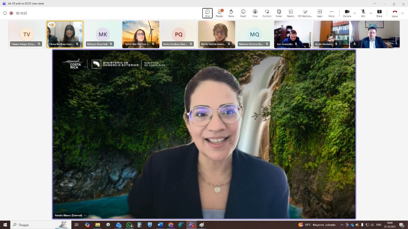Select Tatiana Vargas participant tile
Image resolution: width=408 pixels, height=229 pixels.
click(27, 34)
